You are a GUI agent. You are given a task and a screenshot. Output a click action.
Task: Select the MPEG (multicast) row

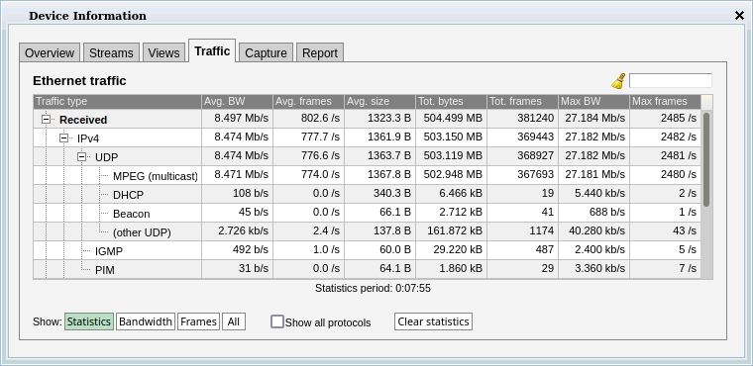click(367, 175)
